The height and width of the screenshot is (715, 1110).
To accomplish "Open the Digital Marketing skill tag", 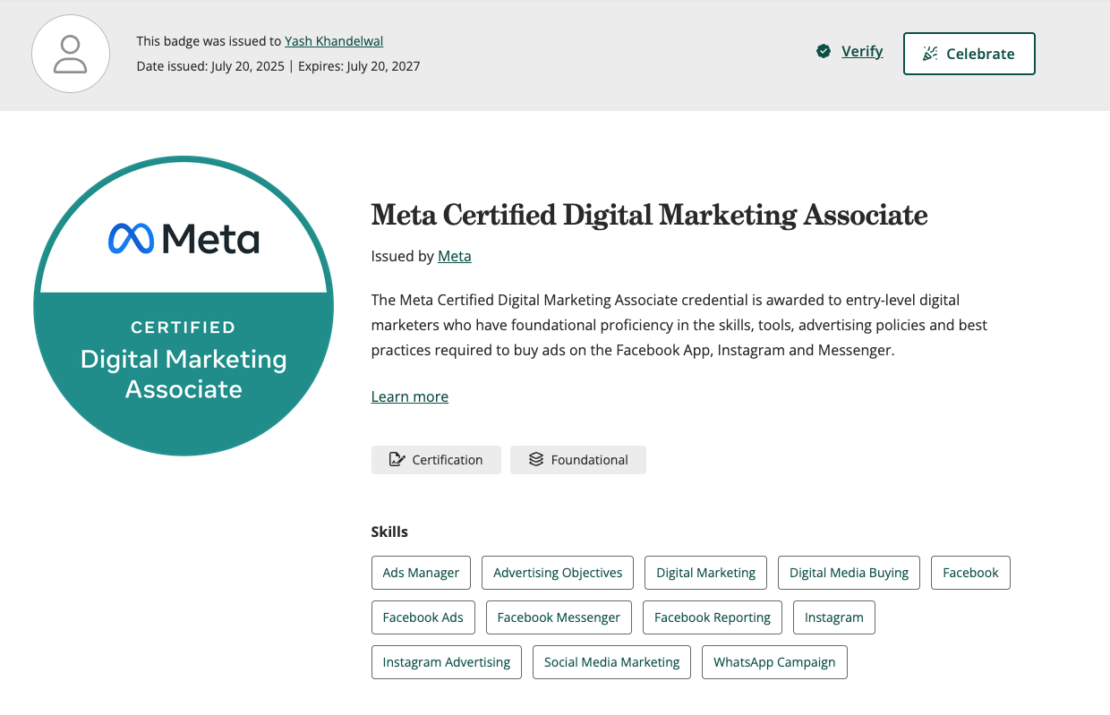I will 705,573.
